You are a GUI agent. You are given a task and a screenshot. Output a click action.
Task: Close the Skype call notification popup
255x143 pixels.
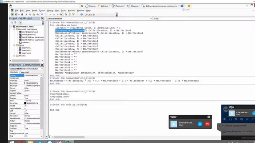[209, 117]
